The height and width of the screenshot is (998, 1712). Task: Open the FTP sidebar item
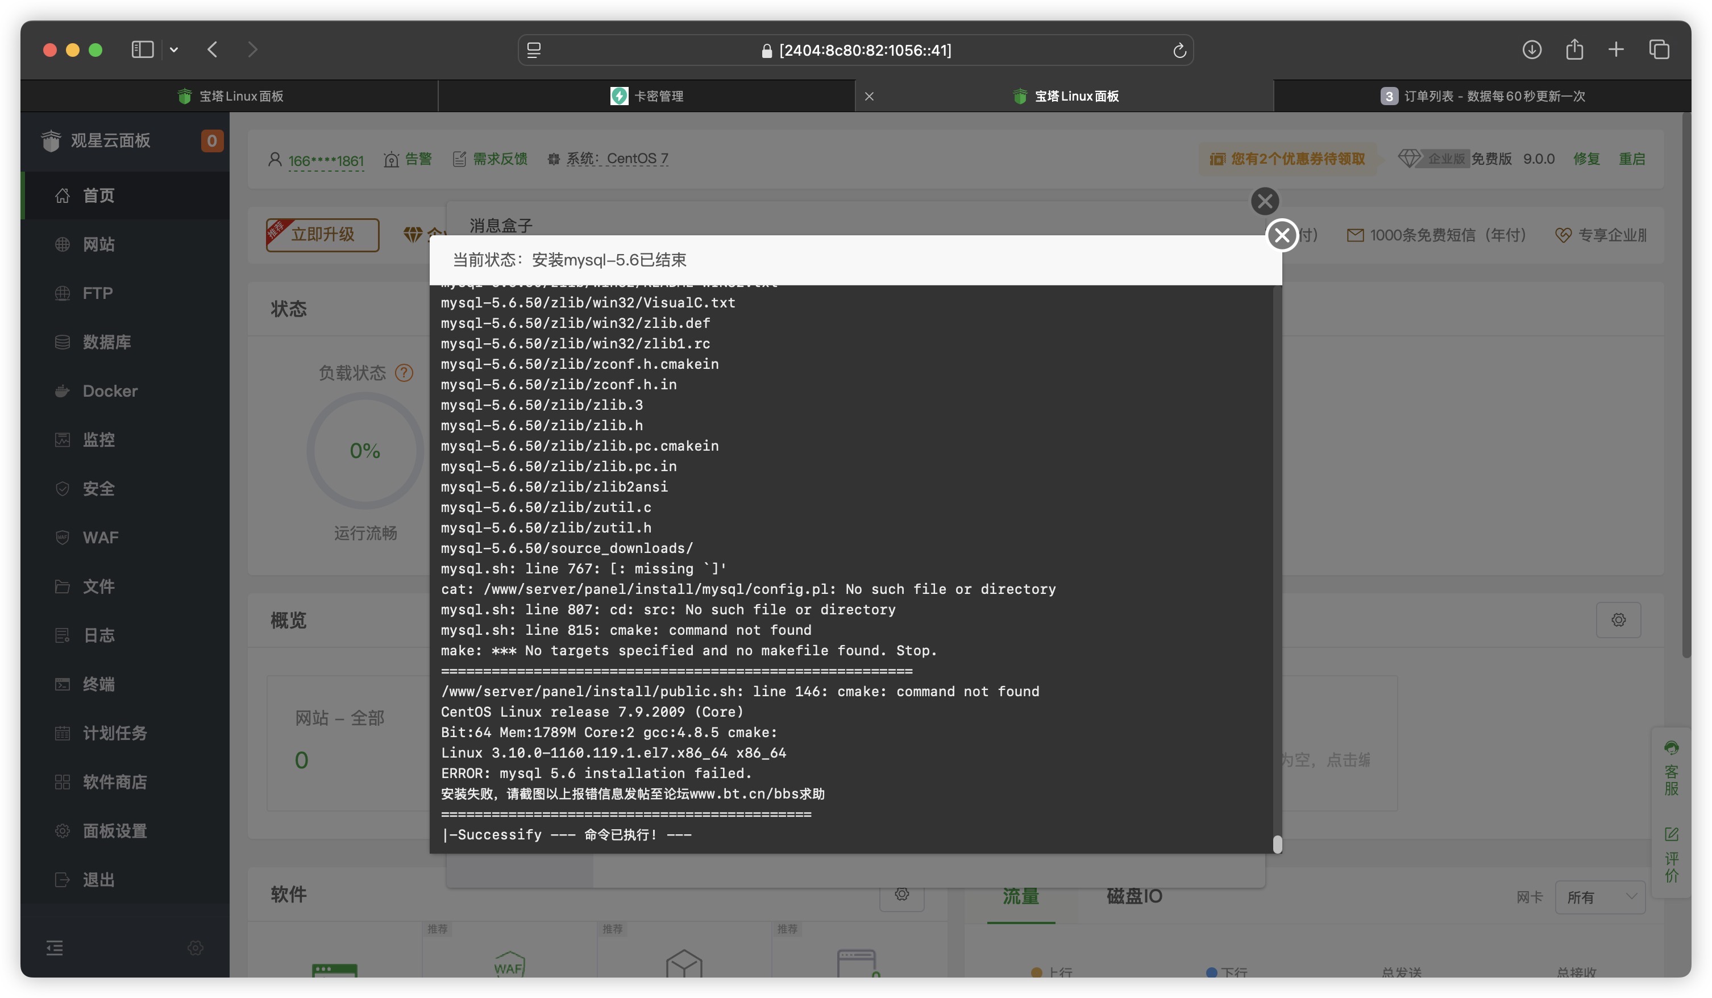125,293
